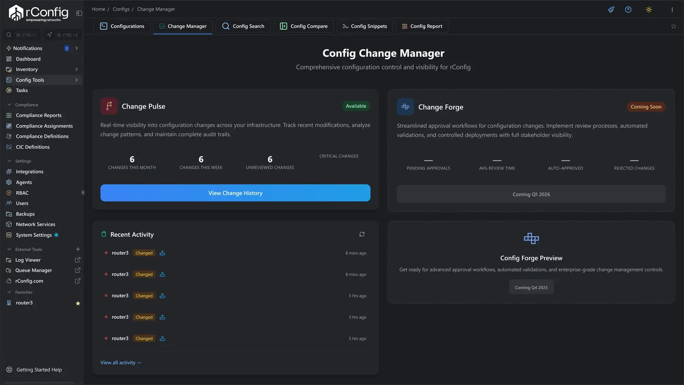
Task: Switch to the Config Compare tab
Action: click(304, 26)
